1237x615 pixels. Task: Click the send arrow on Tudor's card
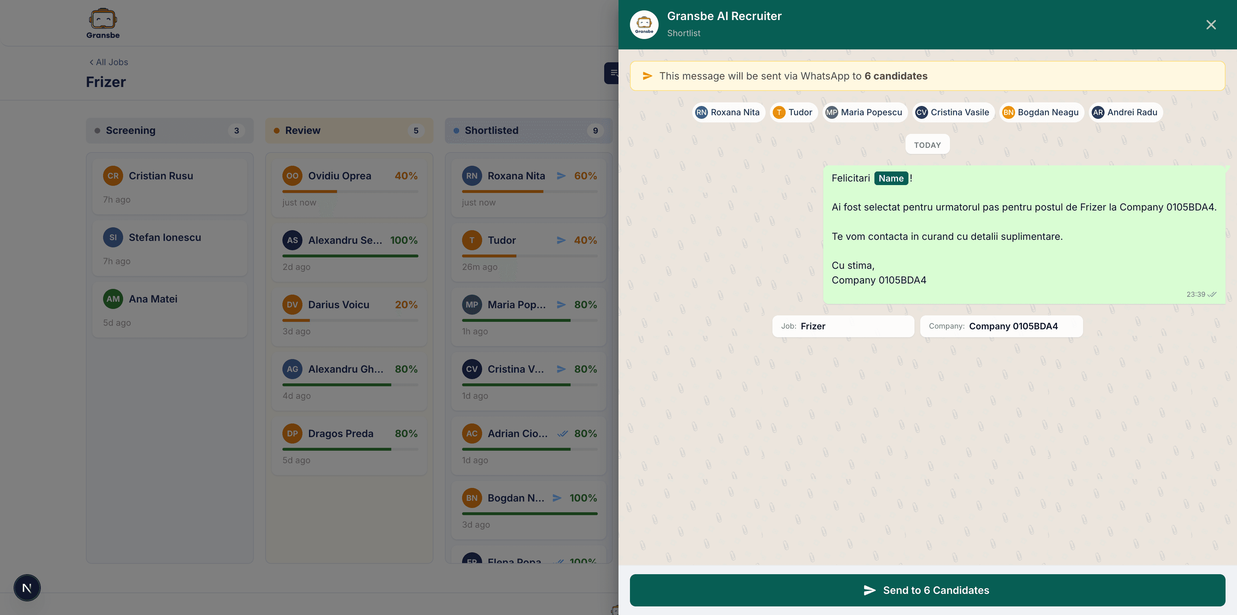pyautogui.click(x=562, y=240)
